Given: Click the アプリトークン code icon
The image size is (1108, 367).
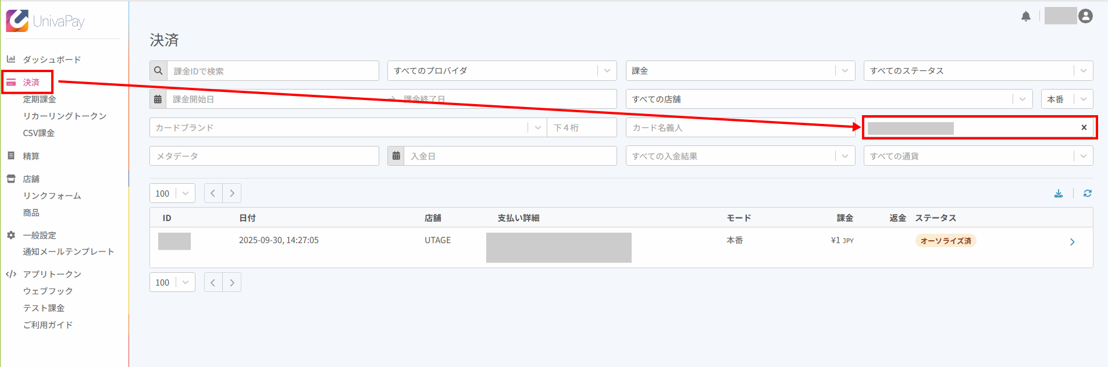Looking at the screenshot, I should click(11, 274).
